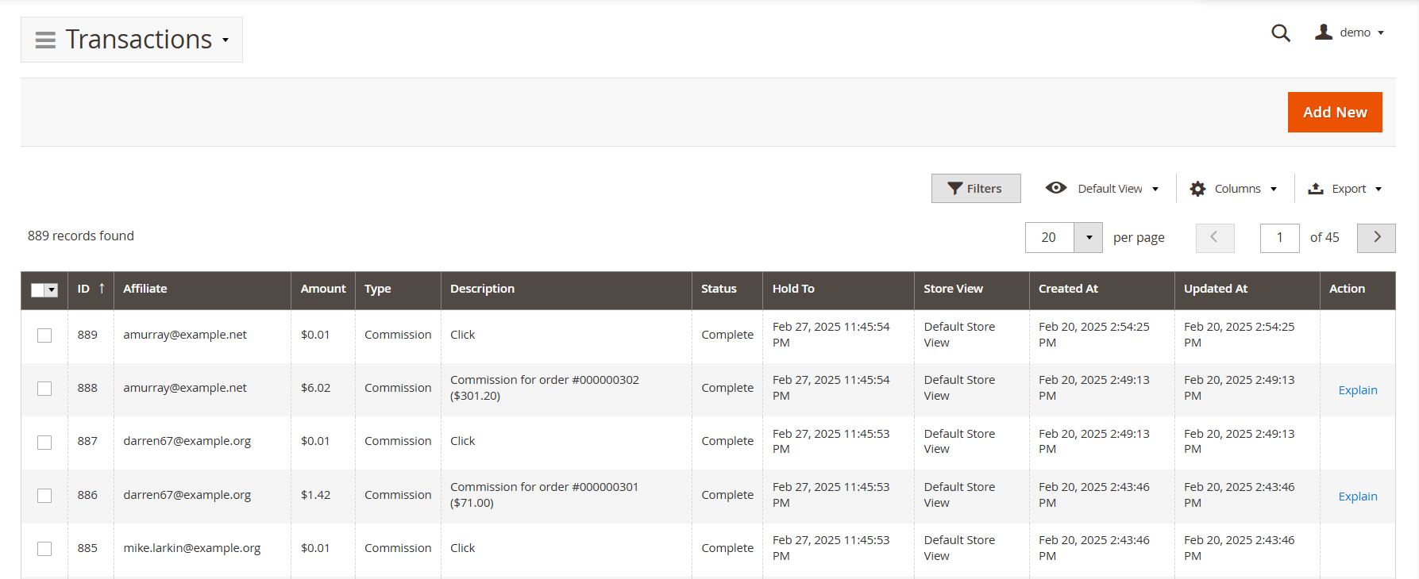1419x579 pixels.
Task: Go to next page arrow
Action: point(1375,237)
